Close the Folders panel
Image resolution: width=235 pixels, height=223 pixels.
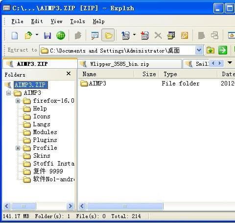(69, 74)
